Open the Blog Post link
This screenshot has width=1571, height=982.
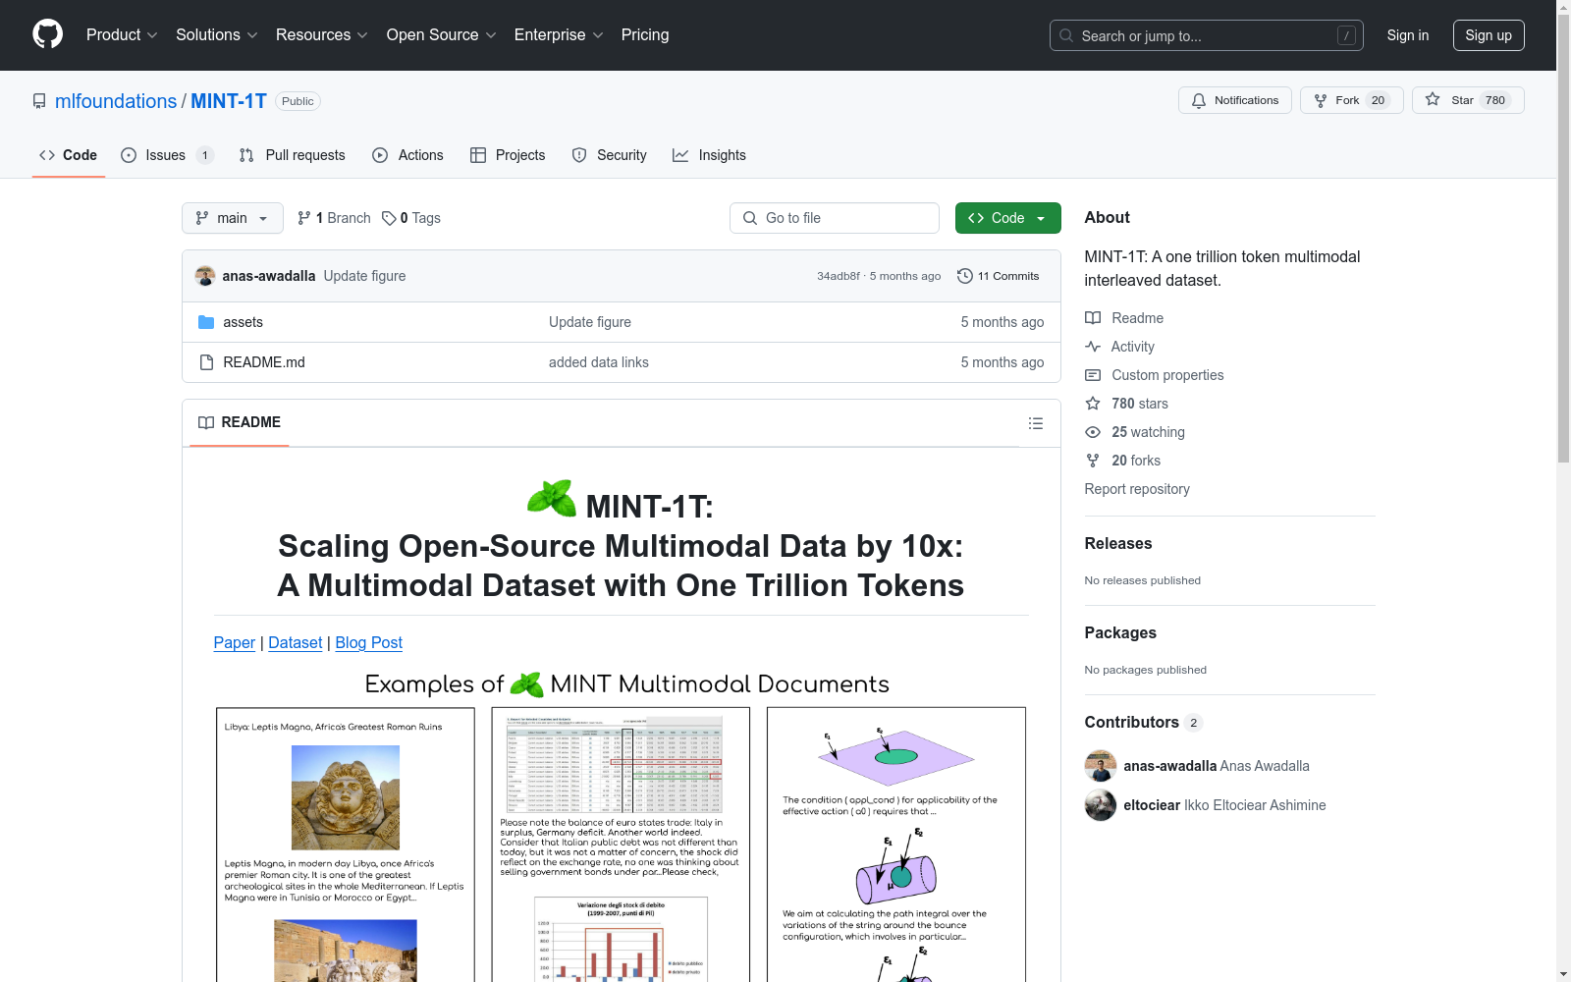[x=369, y=642]
